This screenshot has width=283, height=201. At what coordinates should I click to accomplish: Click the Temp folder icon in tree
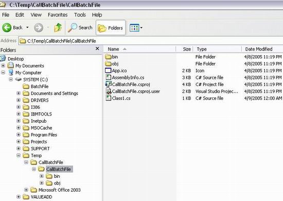pyautogui.click(x=26, y=155)
